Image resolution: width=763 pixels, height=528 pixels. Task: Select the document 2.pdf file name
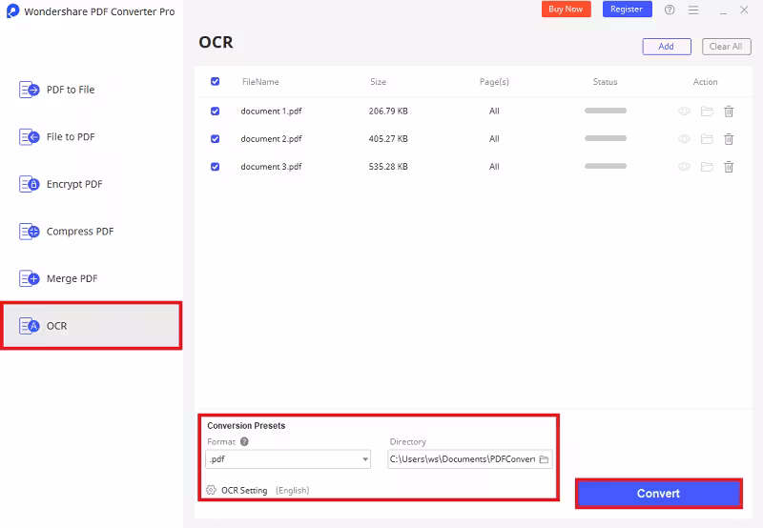click(271, 139)
